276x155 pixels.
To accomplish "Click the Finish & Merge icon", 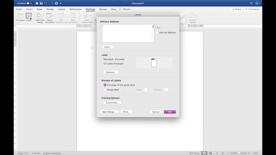I will (x=191, y=16).
